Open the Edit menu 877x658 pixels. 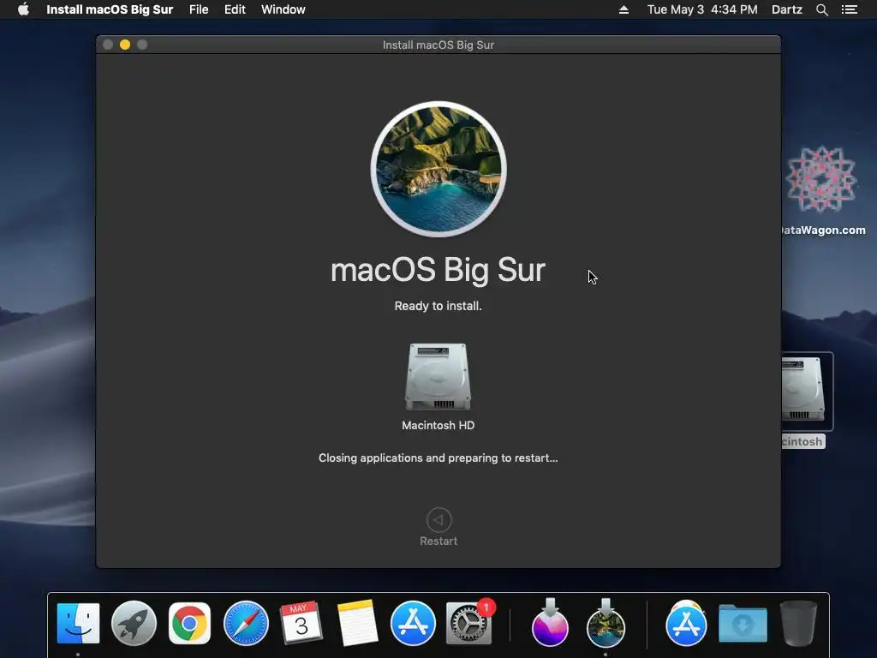click(x=235, y=9)
